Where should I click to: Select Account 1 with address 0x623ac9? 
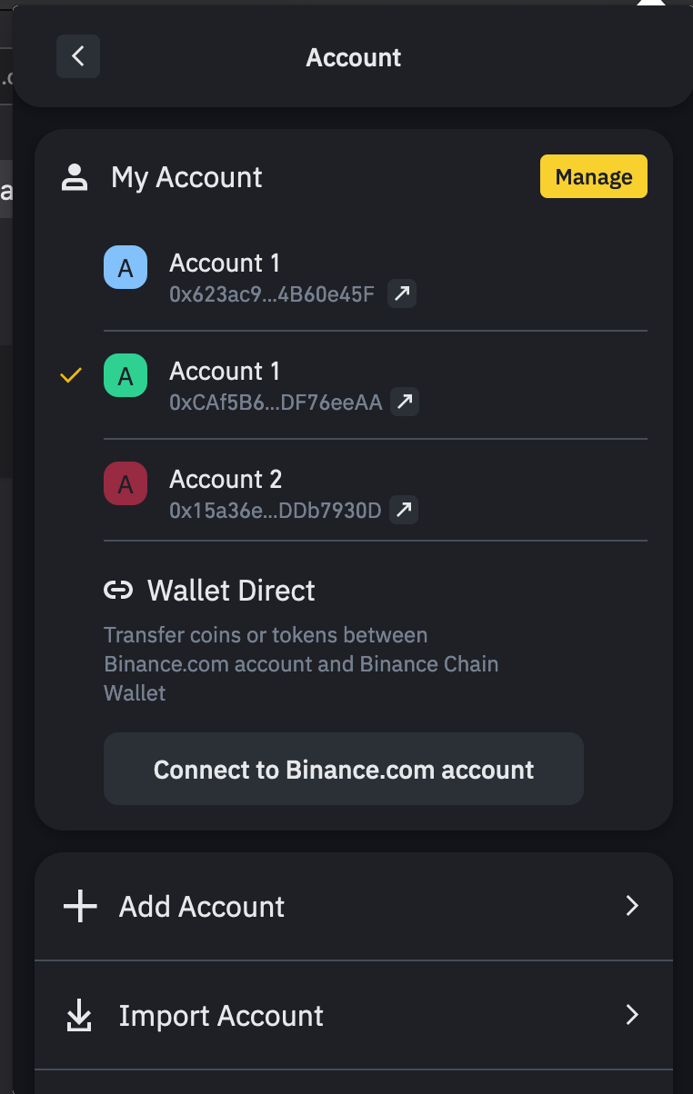pos(376,277)
